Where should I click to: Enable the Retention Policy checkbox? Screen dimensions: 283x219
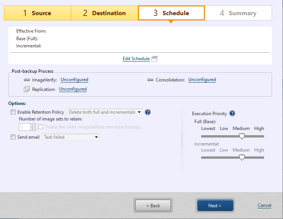pyautogui.click(x=13, y=112)
